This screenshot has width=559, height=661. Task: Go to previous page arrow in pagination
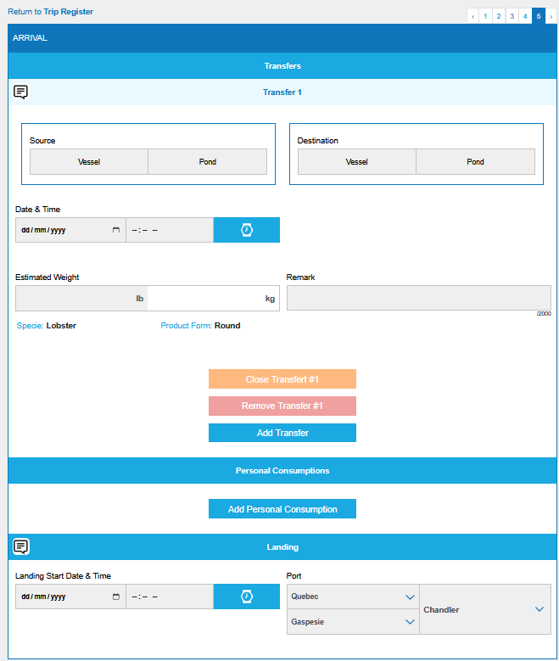click(472, 16)
